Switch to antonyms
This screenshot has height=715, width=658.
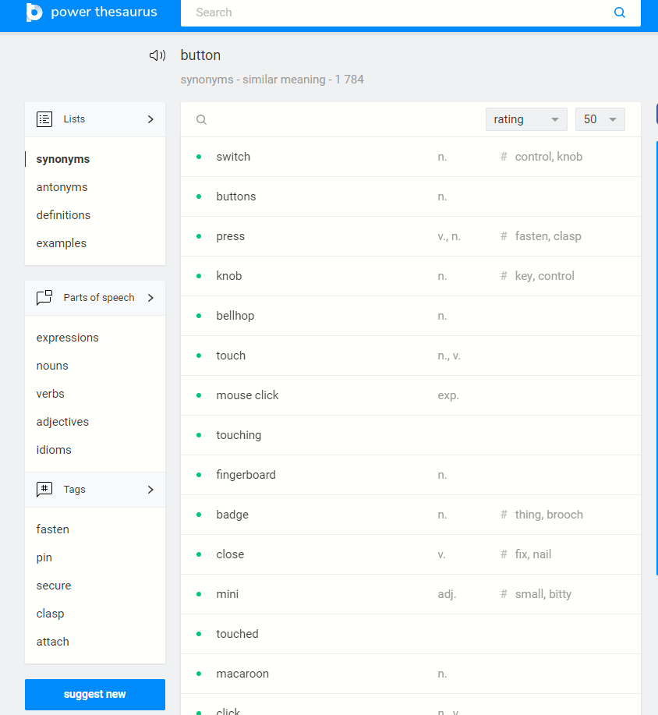[x=62, y=187]
